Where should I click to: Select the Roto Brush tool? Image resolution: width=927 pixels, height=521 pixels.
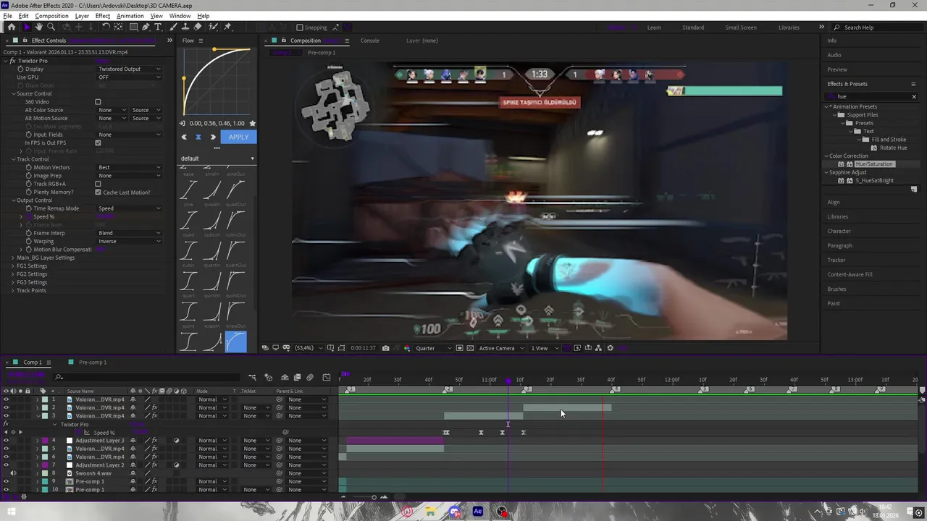pos(214,27)
